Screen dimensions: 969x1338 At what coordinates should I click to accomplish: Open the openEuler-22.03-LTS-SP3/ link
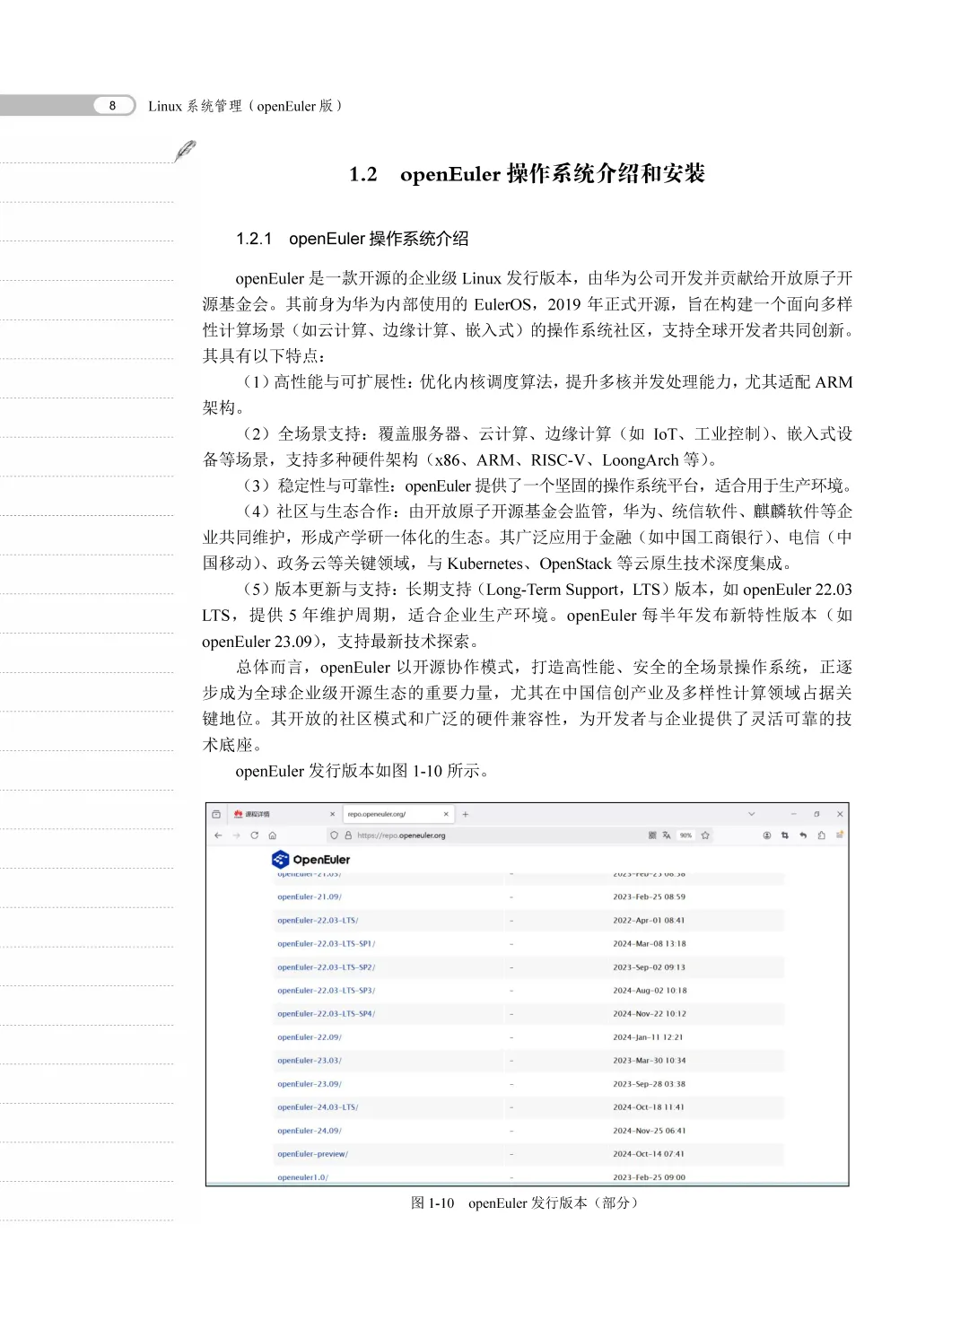pyautogui.click(x=327, y=991)
